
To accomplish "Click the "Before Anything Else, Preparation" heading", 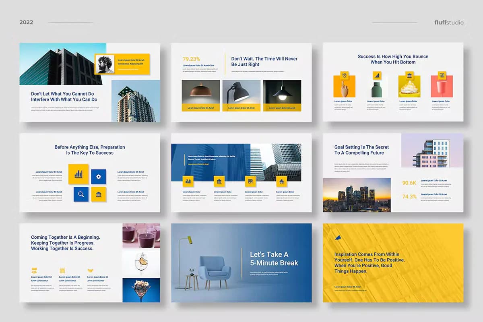I will point(90,147).
